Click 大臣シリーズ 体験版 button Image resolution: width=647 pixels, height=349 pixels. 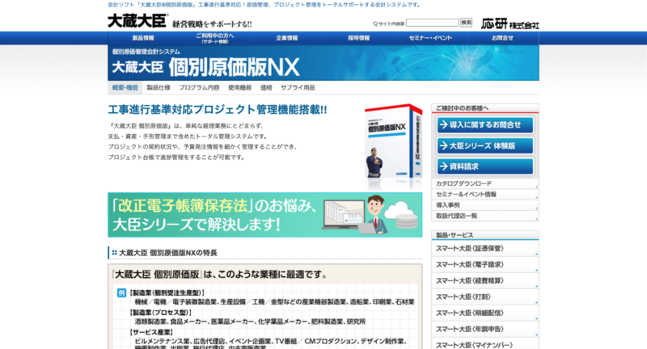pyautogui.click(x=484, y=146)
